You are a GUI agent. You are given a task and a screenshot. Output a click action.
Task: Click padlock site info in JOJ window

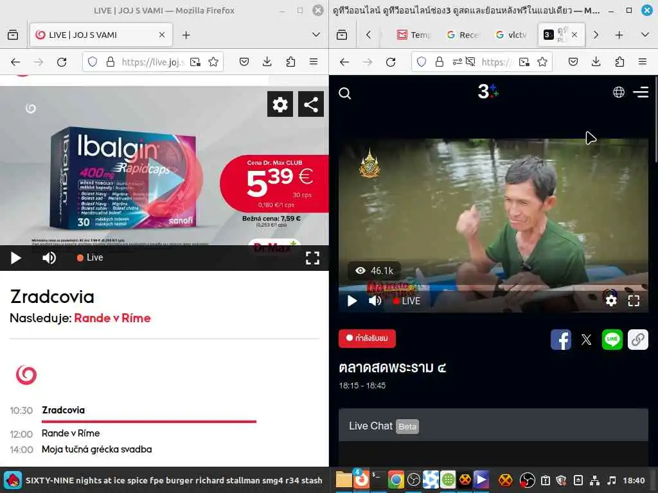[x=111, y=62]
